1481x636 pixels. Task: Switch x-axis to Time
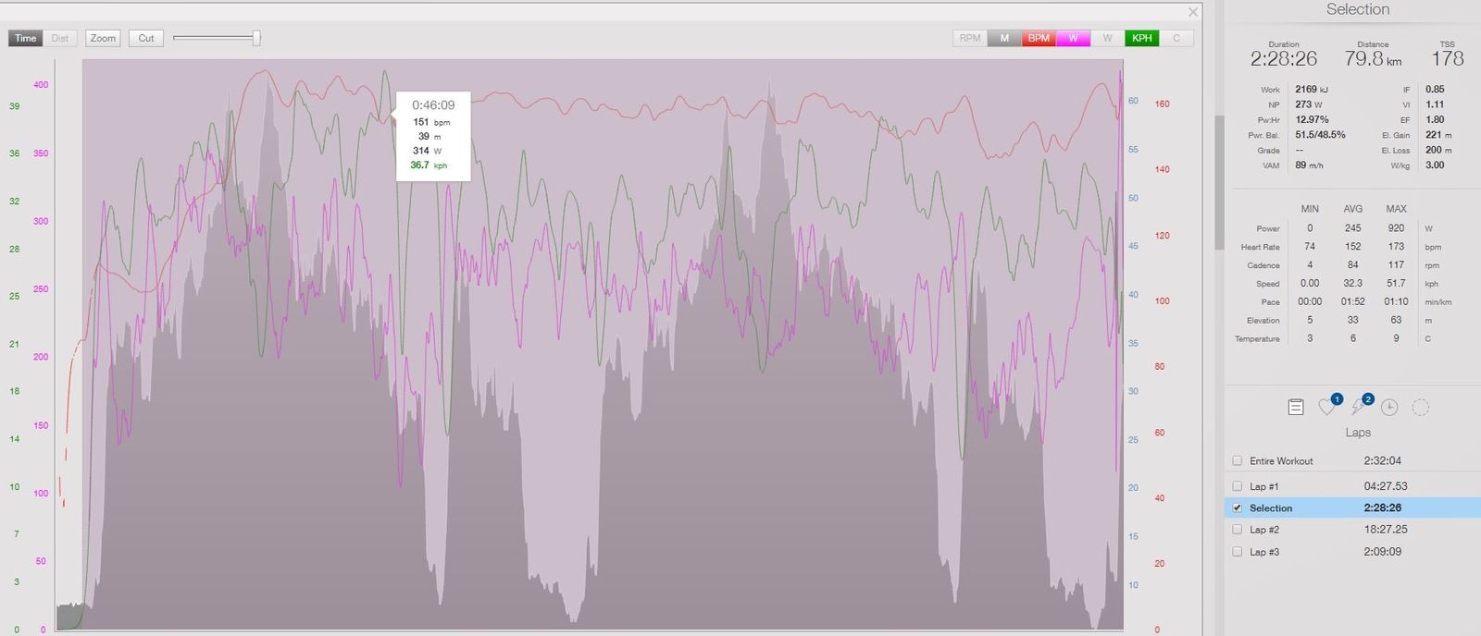pyautogui.click(x=26, y=38)
